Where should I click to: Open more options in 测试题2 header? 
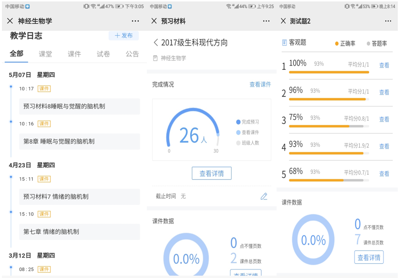[x=388, y=21]
